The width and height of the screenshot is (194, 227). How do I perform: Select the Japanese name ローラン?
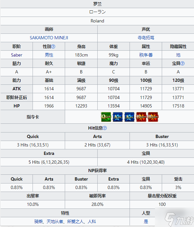click(97, 12)
